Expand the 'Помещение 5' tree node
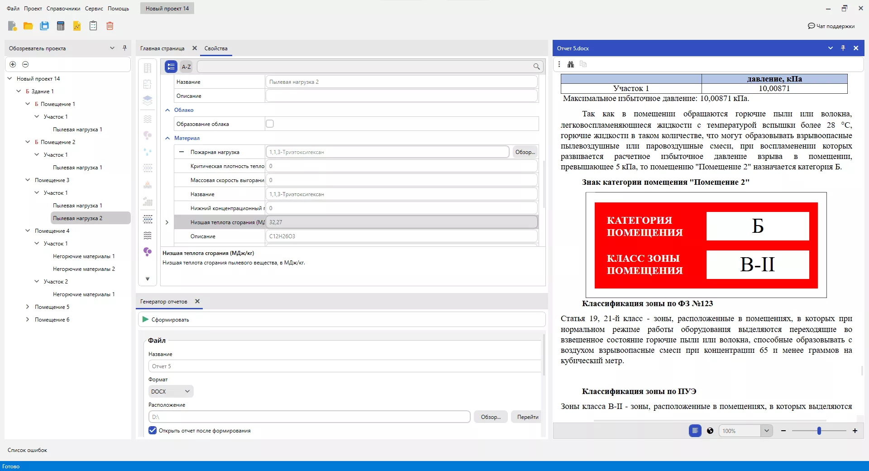The image size is (869, 471). pyautogui.click(x=28, y=307)
